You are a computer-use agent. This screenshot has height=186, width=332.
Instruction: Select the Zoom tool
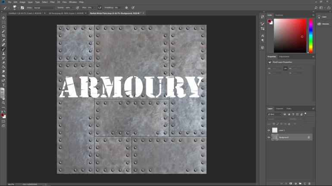pos(3,103)
